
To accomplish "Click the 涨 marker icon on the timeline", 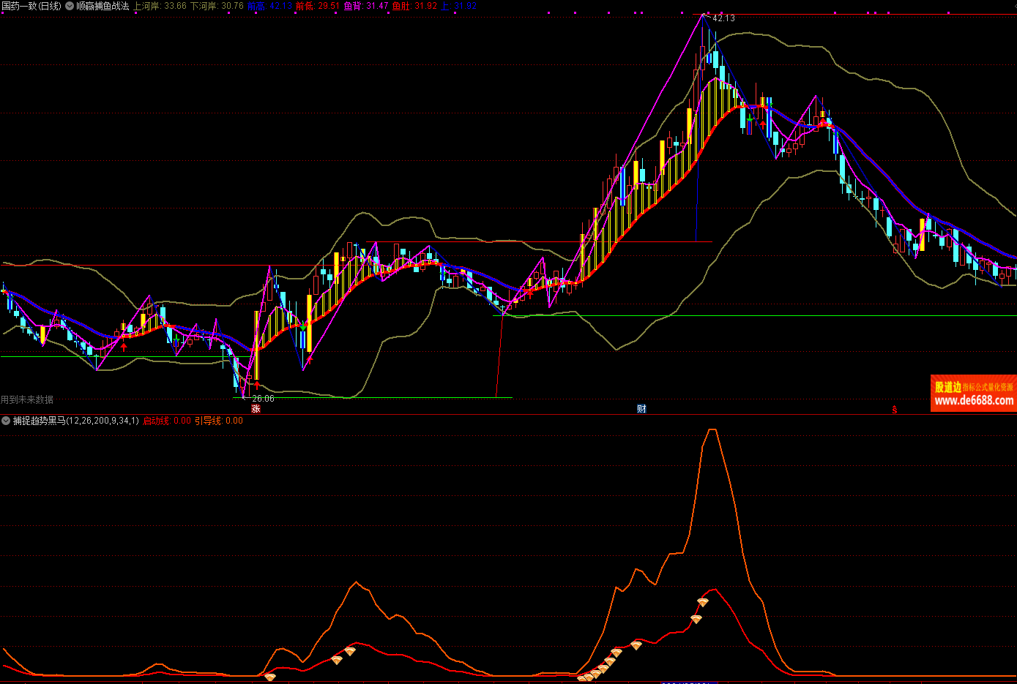I will pos(256,409).
